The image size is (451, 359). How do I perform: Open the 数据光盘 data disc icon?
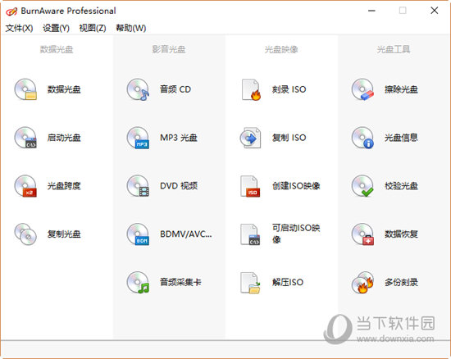tap(25, 89)
